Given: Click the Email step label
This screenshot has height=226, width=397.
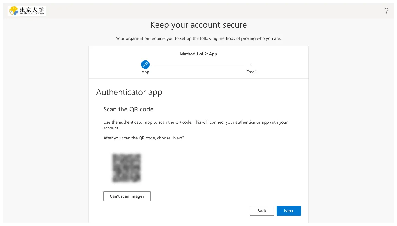Looking at the screenshot, I should click(x=252, y=72).
